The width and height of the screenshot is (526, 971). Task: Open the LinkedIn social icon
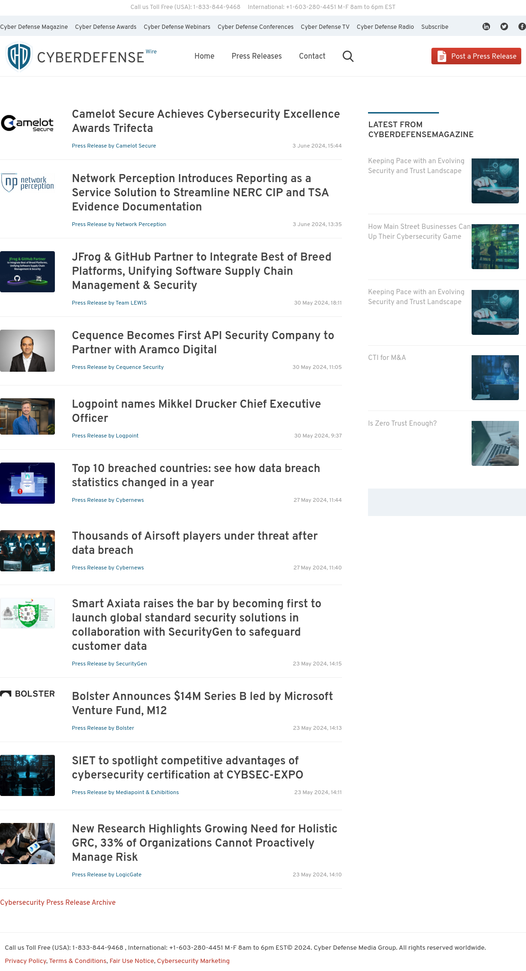pos(486,26)
